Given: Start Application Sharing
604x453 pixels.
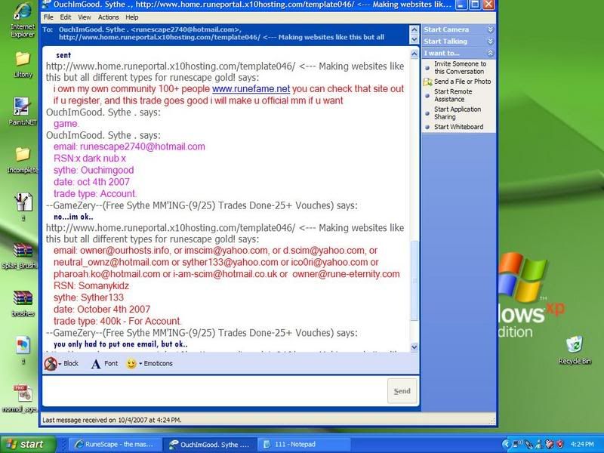Looking at the screenshot, I should pyautogui.click(x=458, y=112).
